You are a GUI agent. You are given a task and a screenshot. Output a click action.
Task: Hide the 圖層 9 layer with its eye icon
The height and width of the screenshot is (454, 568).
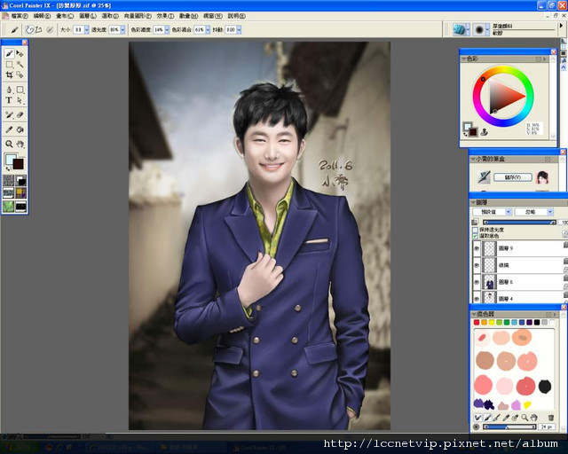(x=477, y=248)
